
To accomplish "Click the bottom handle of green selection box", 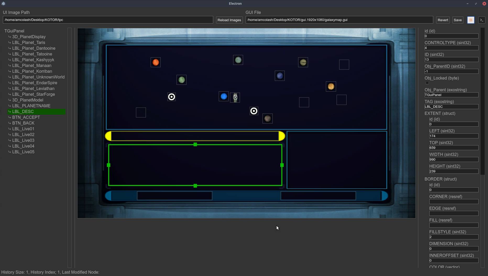I will pyautogui.click(x=195, y=186).
